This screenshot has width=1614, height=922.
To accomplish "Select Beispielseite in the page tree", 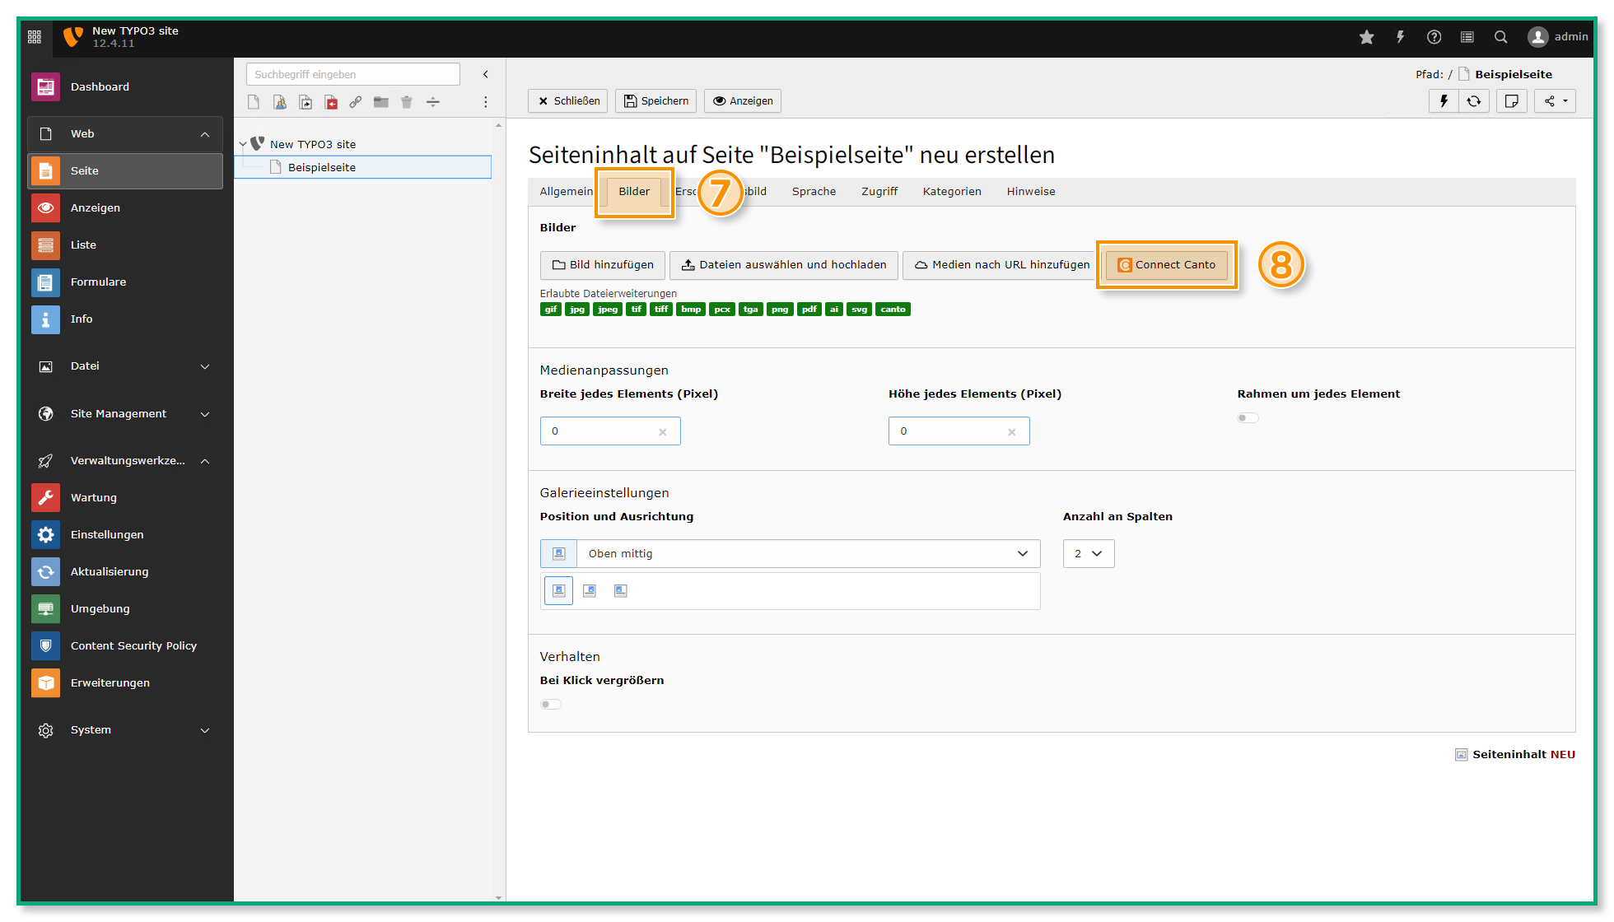I will click(x=363, y=167).
